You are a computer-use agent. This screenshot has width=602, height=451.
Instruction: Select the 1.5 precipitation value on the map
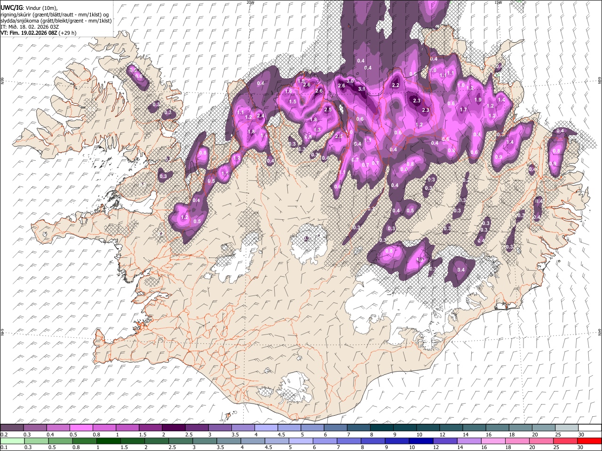pos(293,101)
